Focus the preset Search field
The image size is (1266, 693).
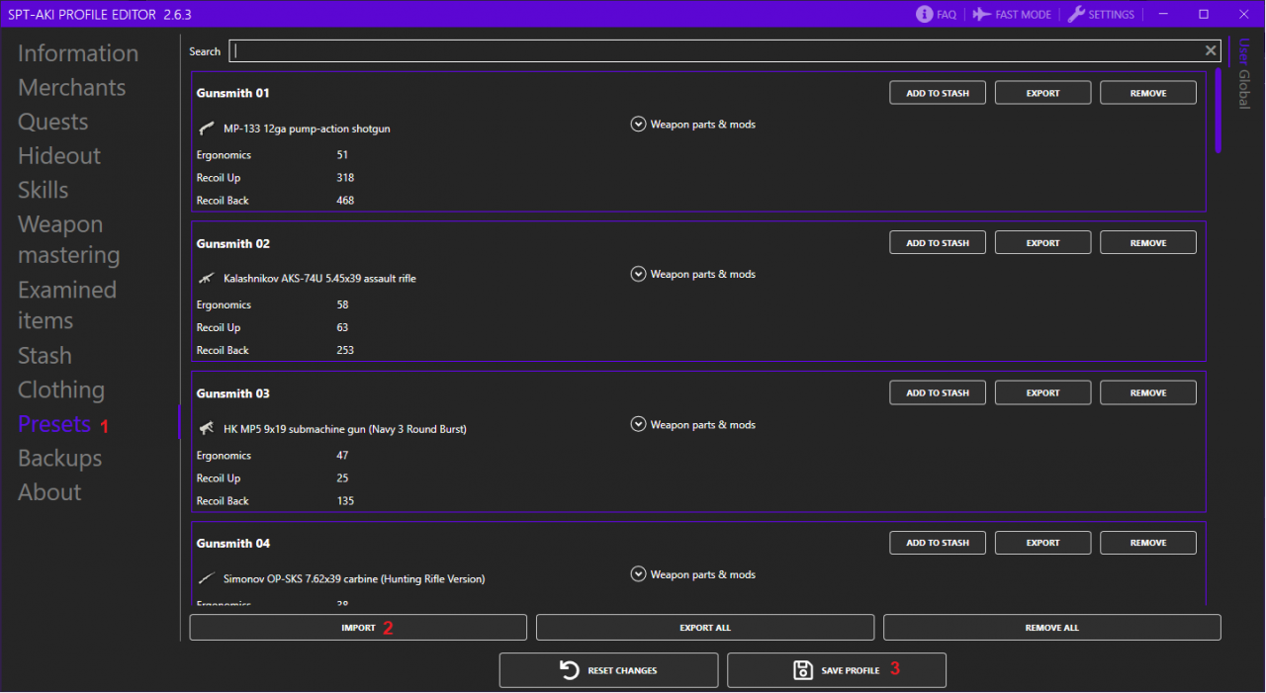[725, 50]
